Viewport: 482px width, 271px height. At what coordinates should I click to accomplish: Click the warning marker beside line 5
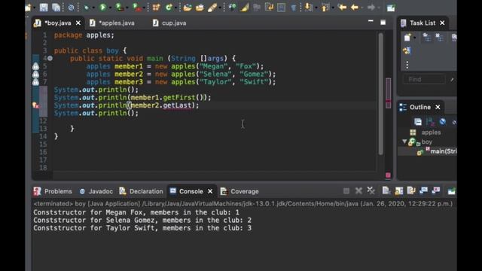pos(35,66)
